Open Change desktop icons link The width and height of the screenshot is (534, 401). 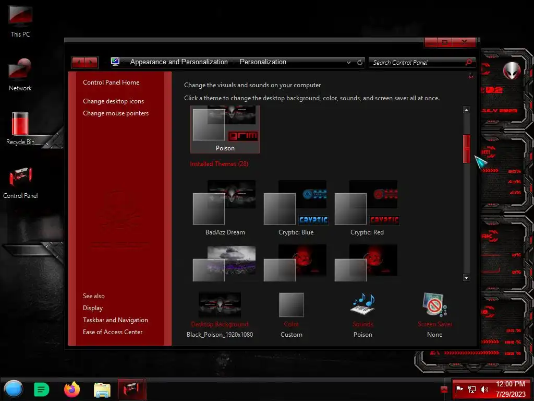coord(113,101)
